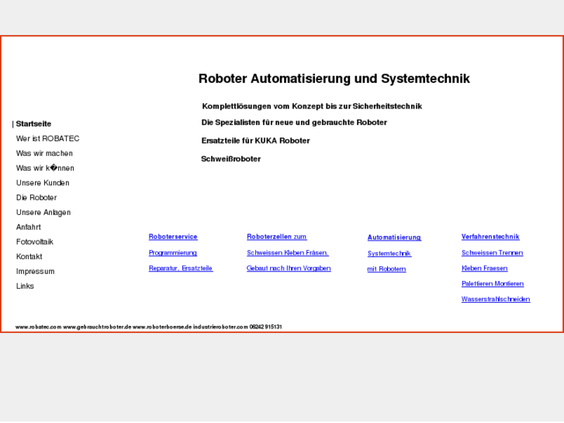Click Reparatur, Ersatzteile link
This screenshot has width=564, height=423.
[x=181, y=269]
